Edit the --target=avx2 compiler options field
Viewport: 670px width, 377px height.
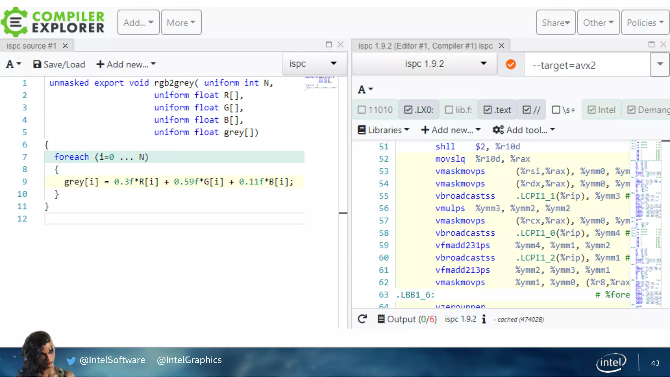click(587, 65)
